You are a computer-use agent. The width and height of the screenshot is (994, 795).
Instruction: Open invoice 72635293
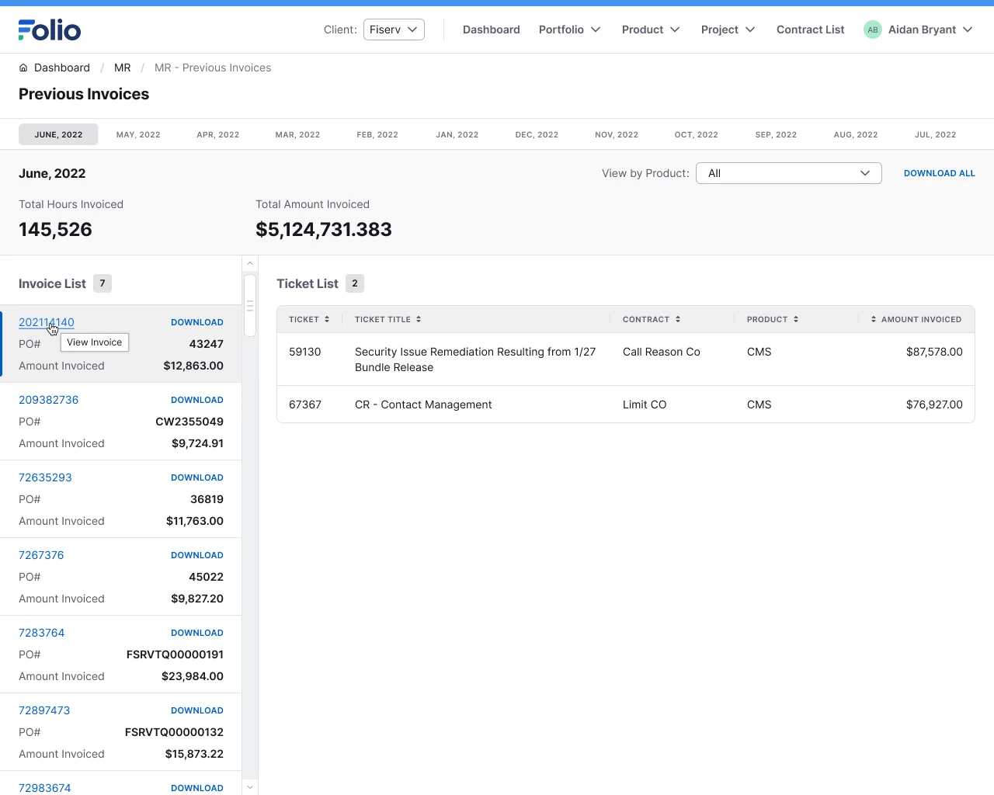pos(45,477)
